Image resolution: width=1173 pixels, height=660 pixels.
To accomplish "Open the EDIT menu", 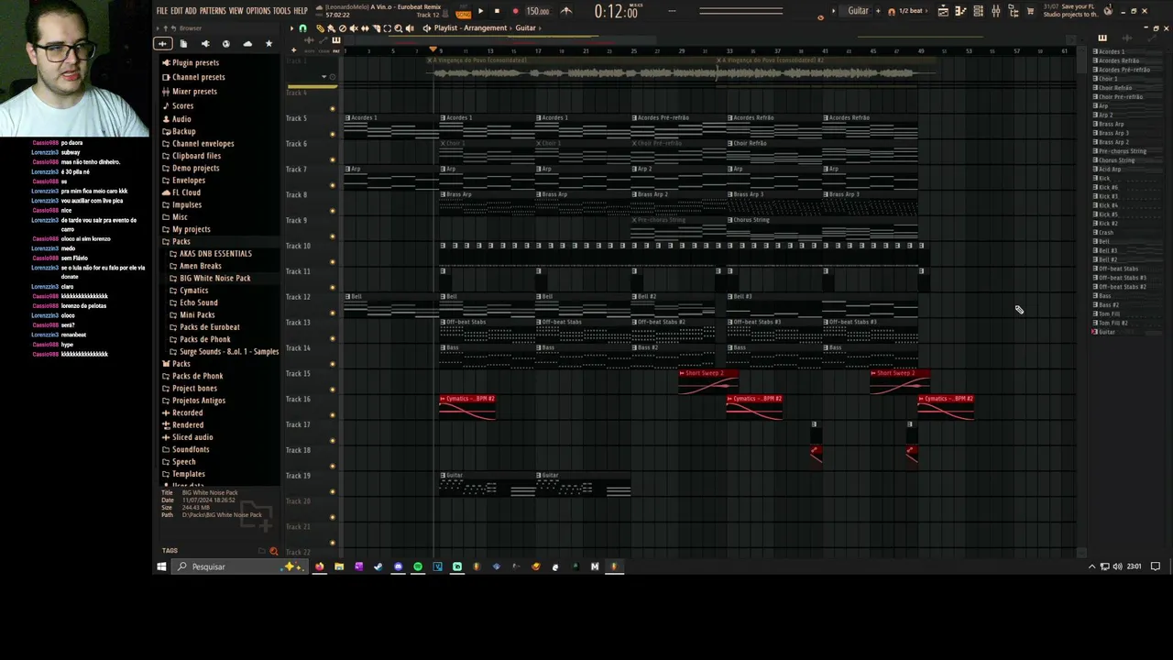I will click(x=177, y=11).
